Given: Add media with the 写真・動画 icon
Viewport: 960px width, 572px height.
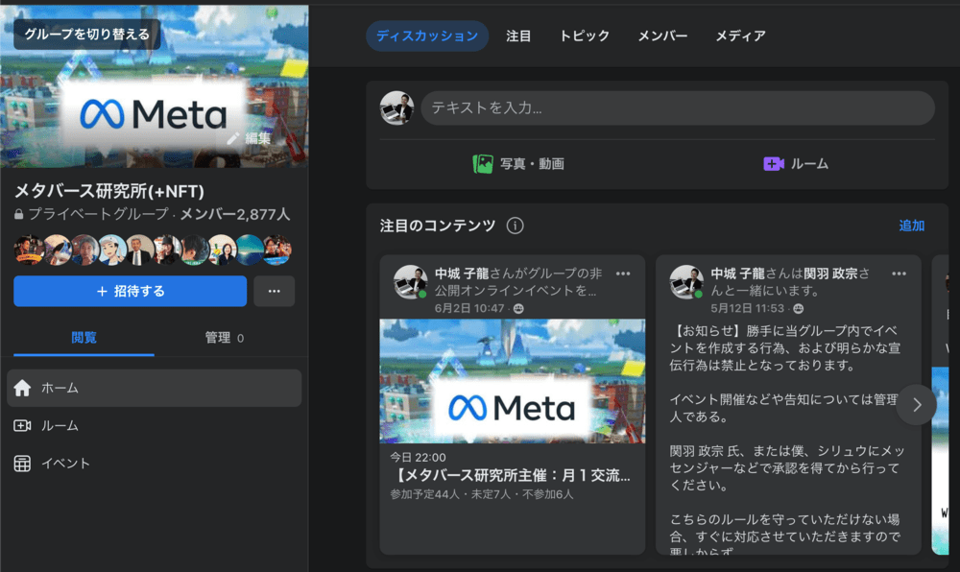Looking at the screenshot, I should pos(483,164).
